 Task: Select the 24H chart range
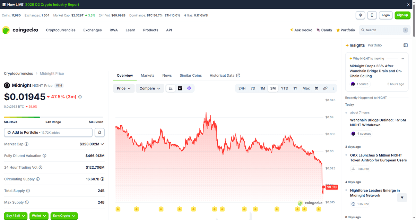click(x=242, y=88)
